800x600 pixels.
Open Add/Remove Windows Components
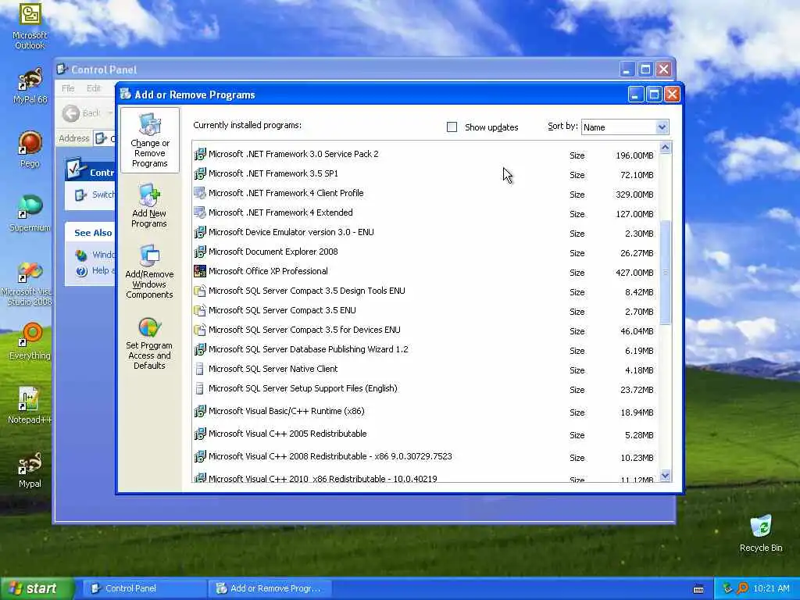pos(149,271)
